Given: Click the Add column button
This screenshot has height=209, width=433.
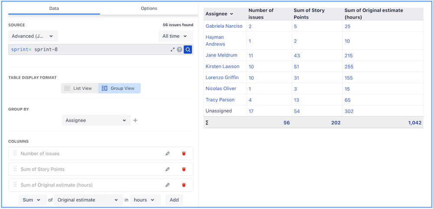Looking at the screenshot, I should point(174,200).
